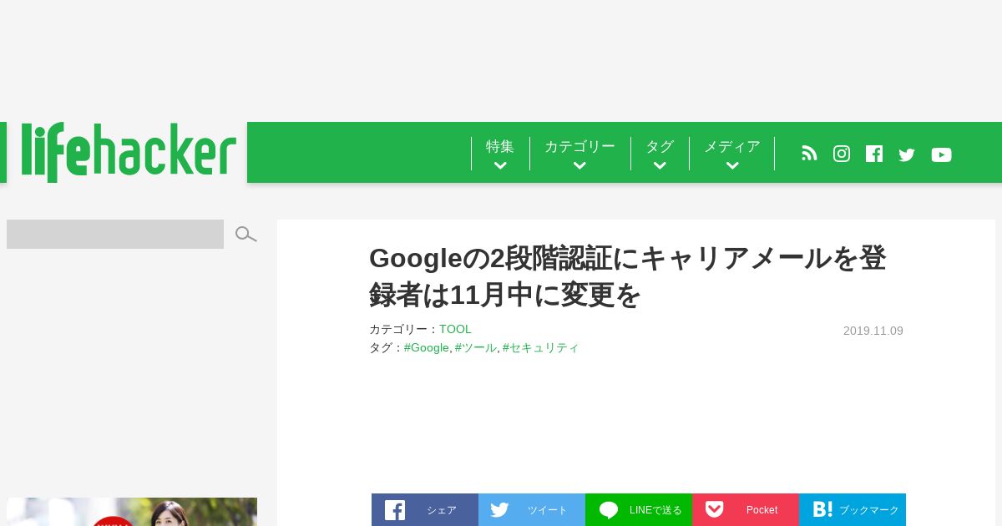This screenshot has width=1002, height=526.
Task: Expand the メディア menu chevron
Action: [732, 165]
